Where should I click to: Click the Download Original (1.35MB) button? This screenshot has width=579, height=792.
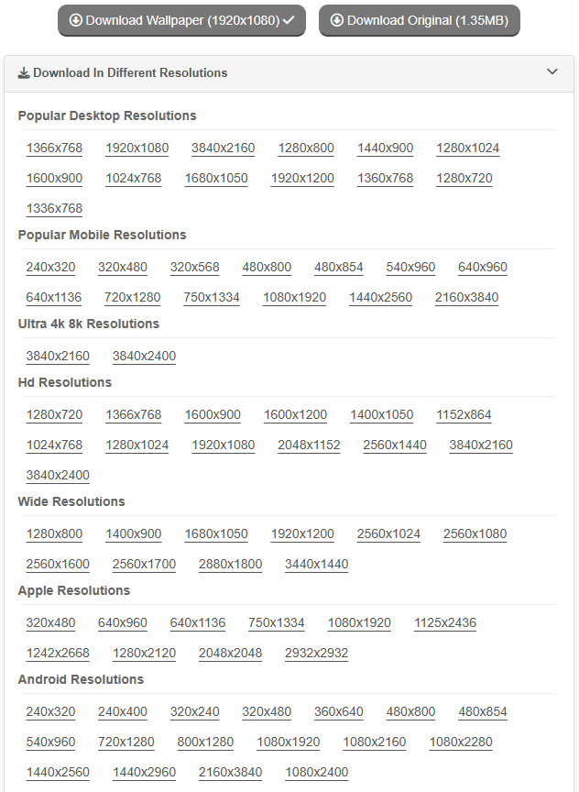click(x=419, y=20)
